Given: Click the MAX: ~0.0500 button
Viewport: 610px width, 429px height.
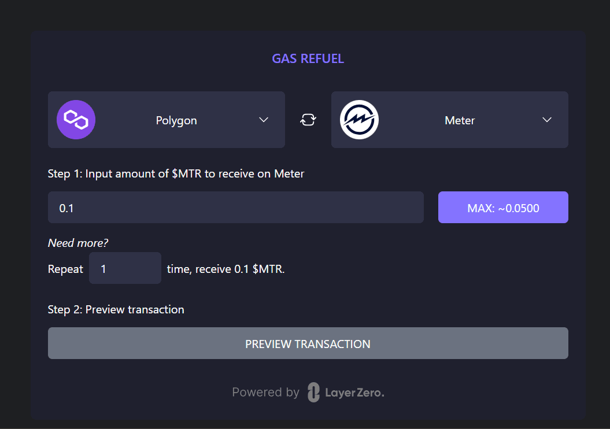Looking at the screenshot, I should coord(503,208).
